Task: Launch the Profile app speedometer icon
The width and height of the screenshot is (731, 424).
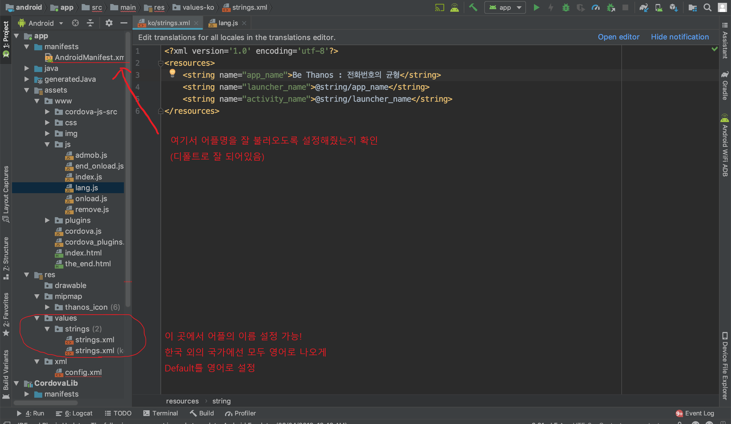Action: pos(596,7)
